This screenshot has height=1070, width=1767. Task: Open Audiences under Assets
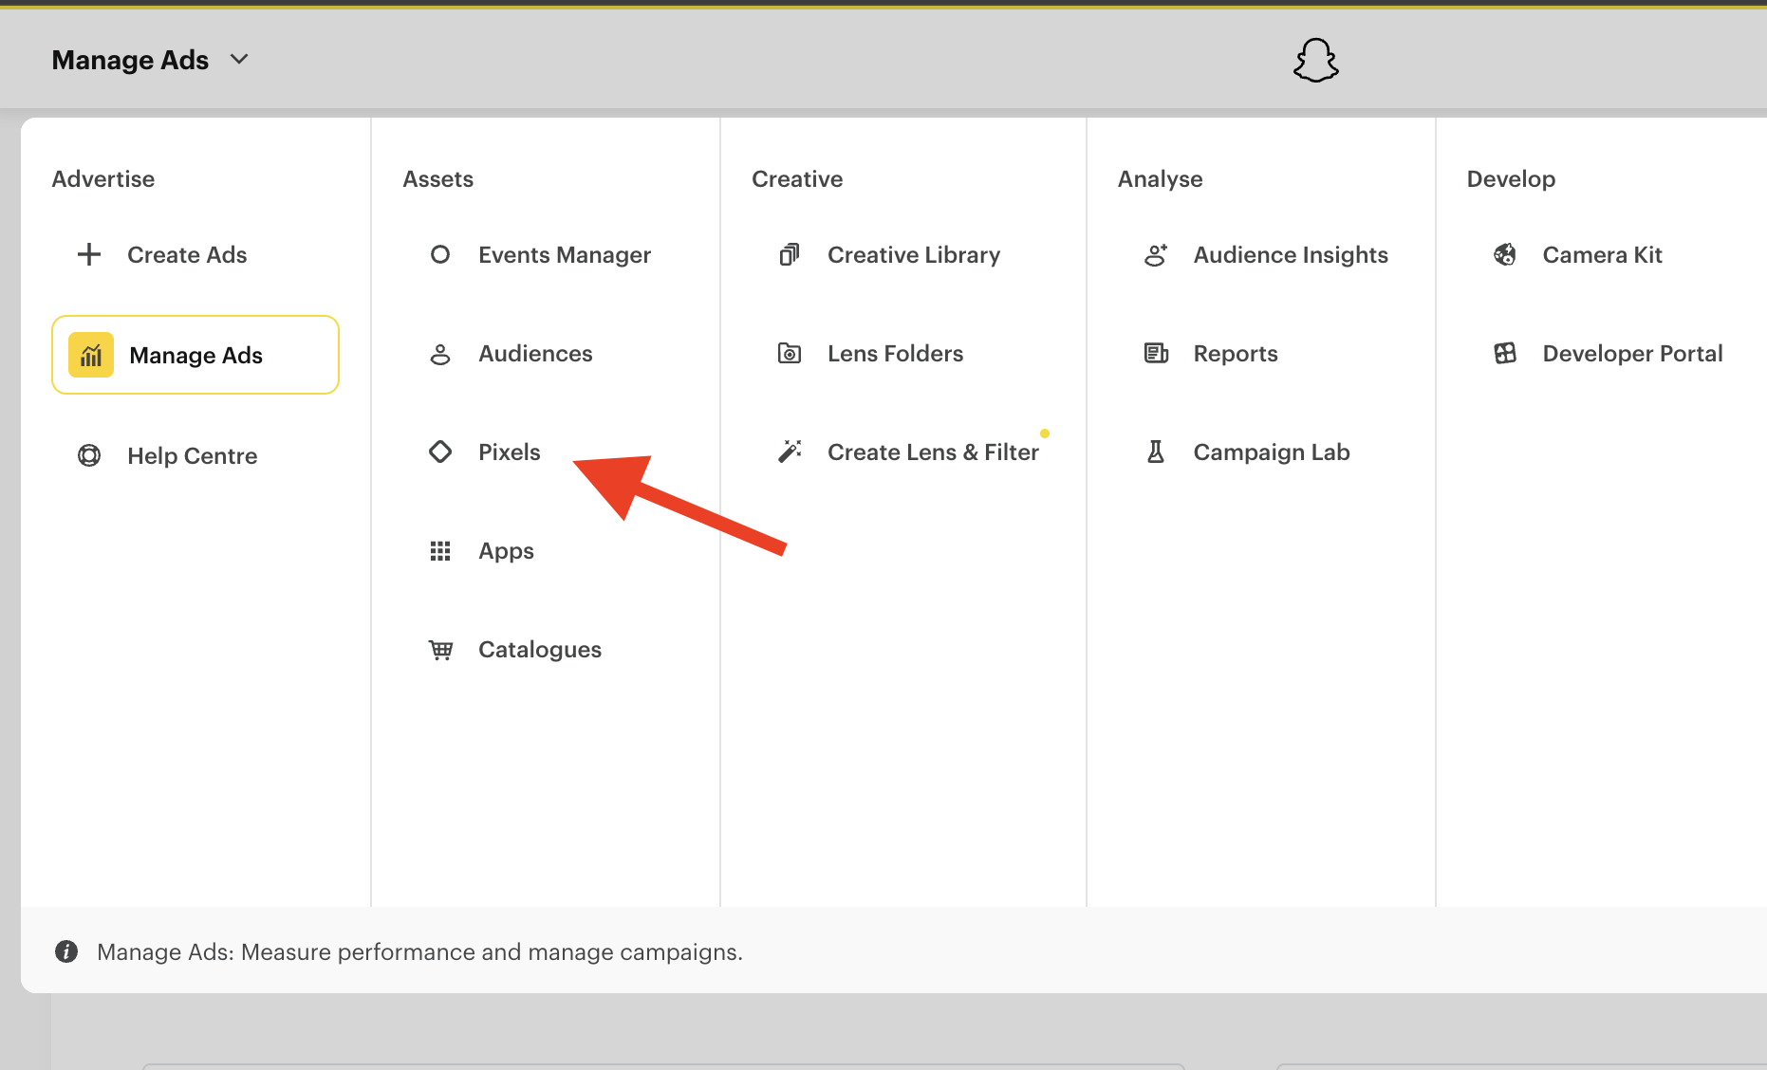point(535,354)
